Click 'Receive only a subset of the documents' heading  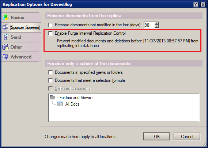pyautogui.click(x=89, y=64)
